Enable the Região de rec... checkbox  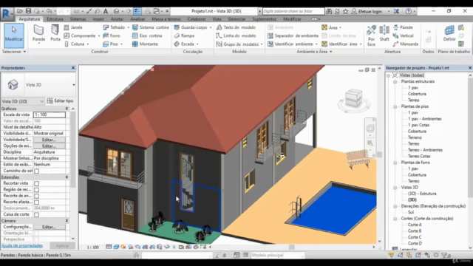click(36, 190)
